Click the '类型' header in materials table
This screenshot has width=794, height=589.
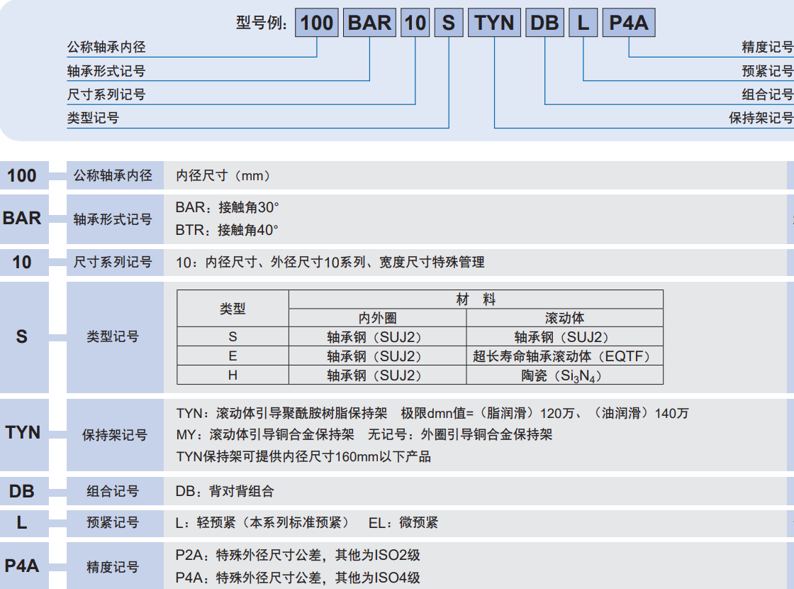point(233,308)
